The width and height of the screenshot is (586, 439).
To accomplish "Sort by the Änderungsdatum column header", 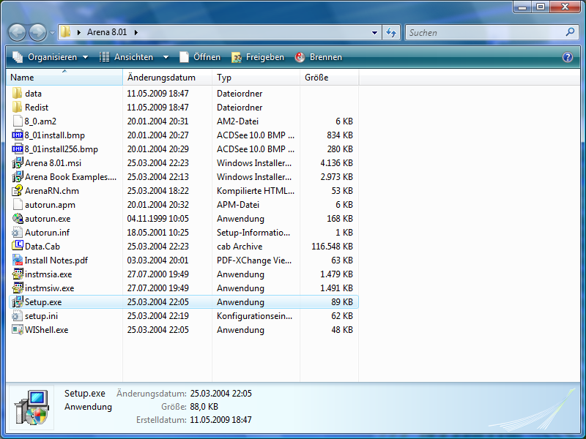I will 168,78.
